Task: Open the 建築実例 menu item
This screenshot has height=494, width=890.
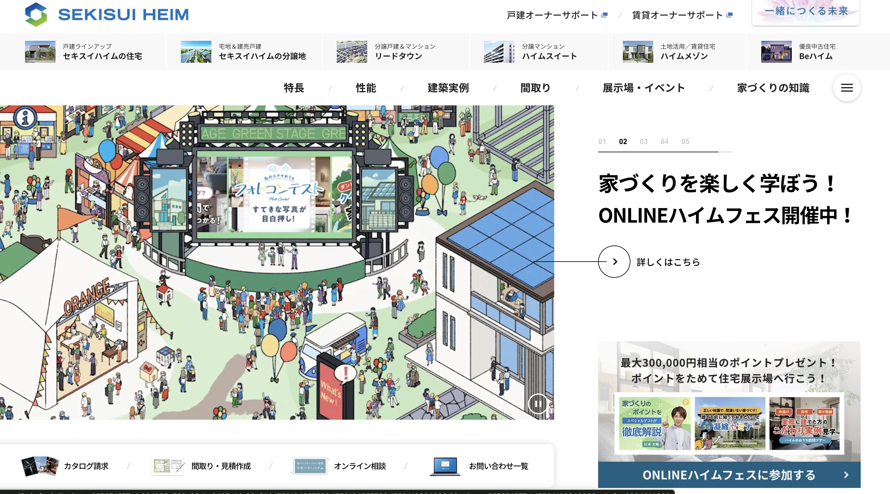Action: [x=448, y=88]
